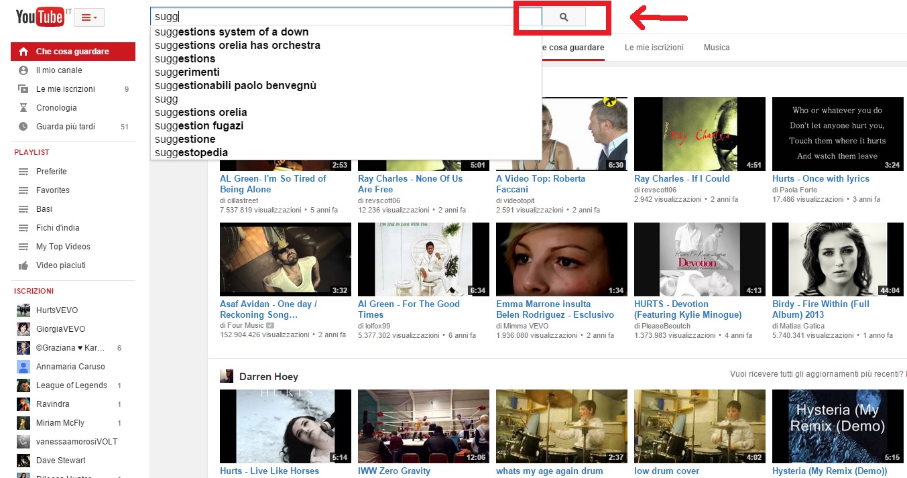907x478 pixels.
Task: Open 'AL Green- I'm So Tired of Being Alone'
Action: [x=273, y=184]
